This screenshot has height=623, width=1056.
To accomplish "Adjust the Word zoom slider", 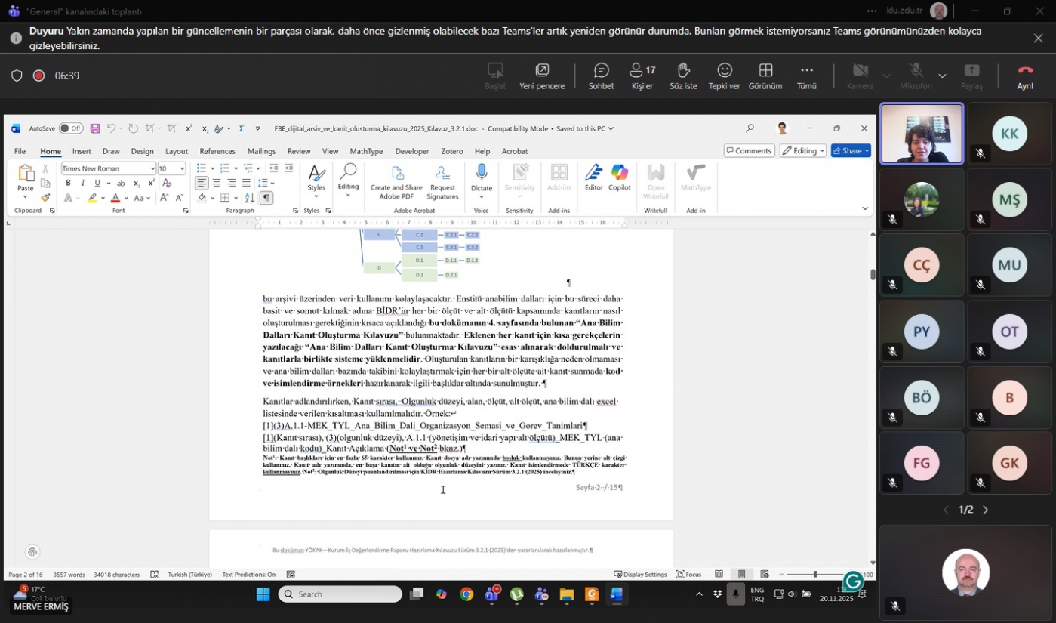I will tap(814, 575).
